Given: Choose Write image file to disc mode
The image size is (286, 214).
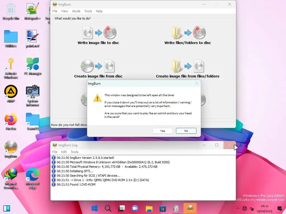Looking at the screenshot, I should coord(98,35).
